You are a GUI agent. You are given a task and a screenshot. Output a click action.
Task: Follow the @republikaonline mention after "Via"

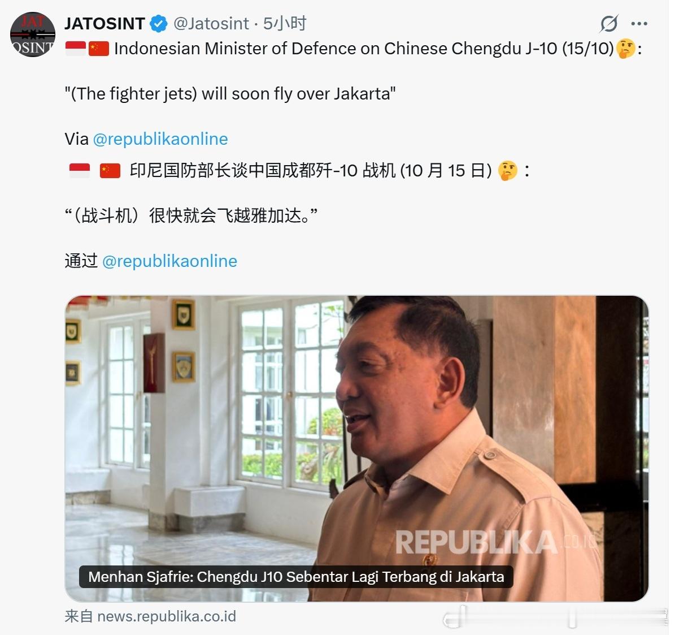pos(160,139)
